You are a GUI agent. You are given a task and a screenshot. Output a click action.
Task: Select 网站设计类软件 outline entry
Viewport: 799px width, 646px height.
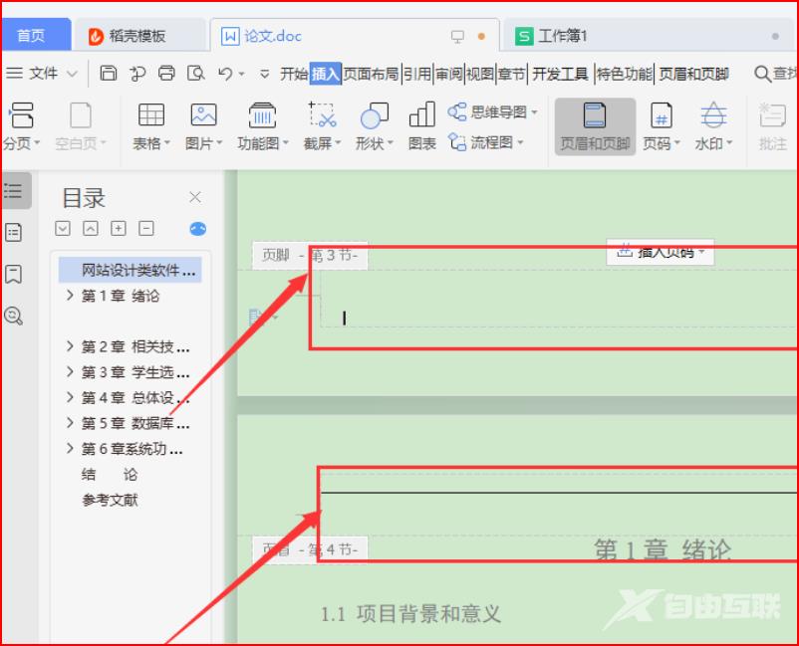tap(131, 270)
